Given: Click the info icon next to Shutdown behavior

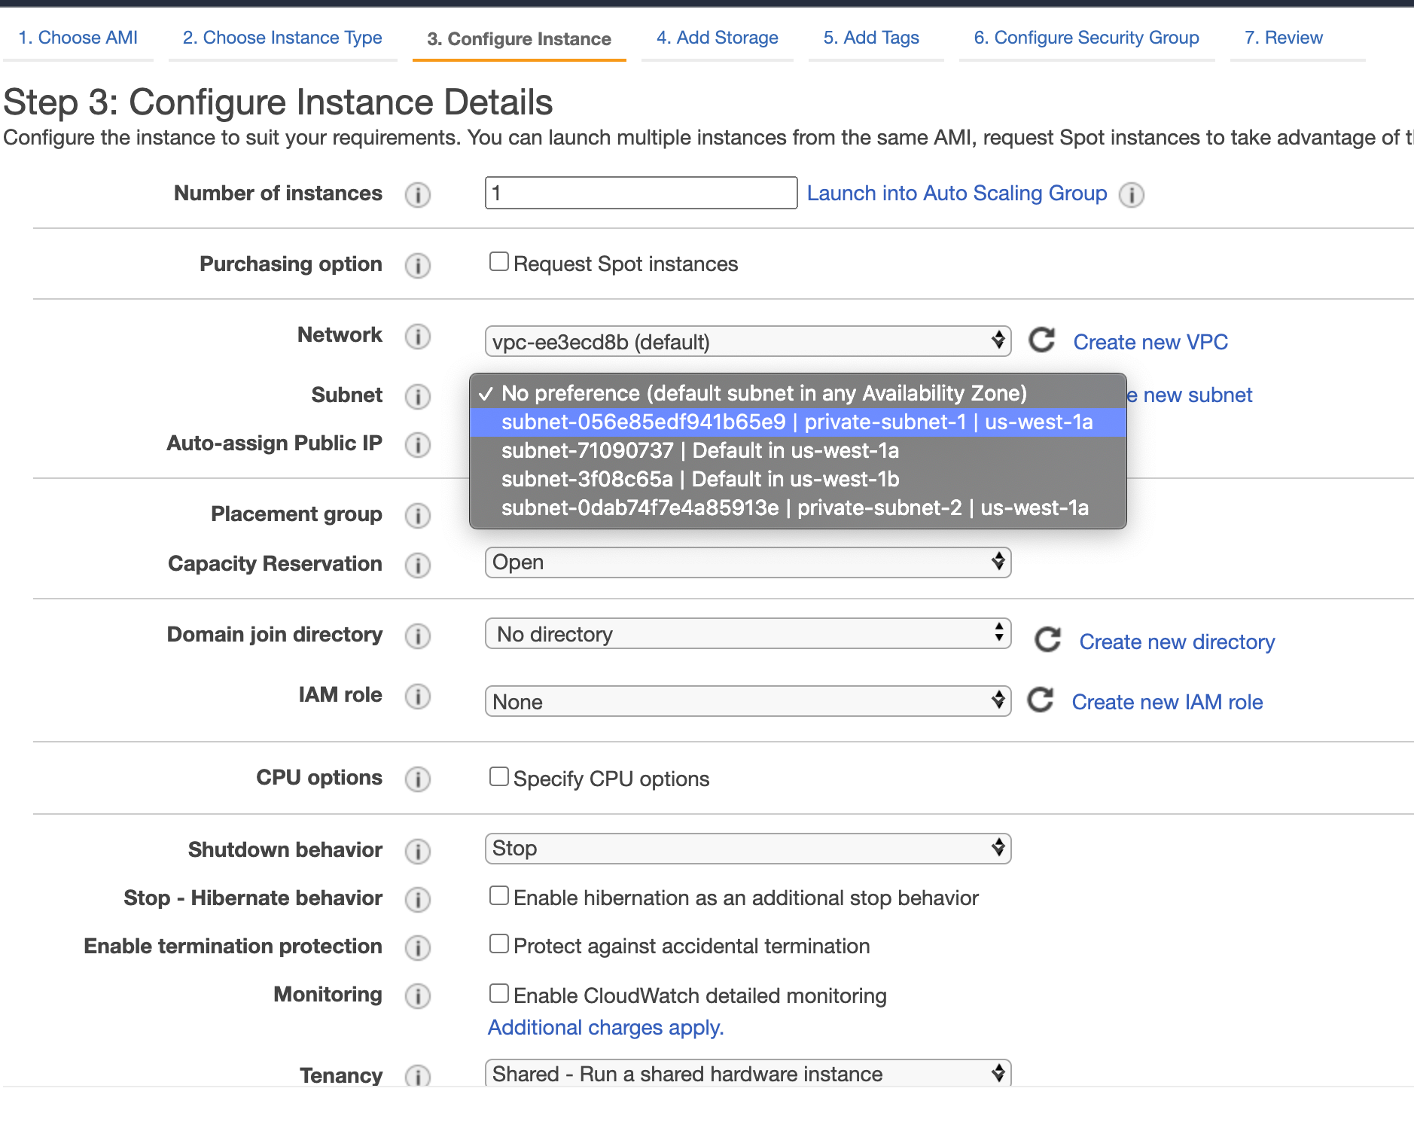Looking at the screenshot, I should [417, 851].
